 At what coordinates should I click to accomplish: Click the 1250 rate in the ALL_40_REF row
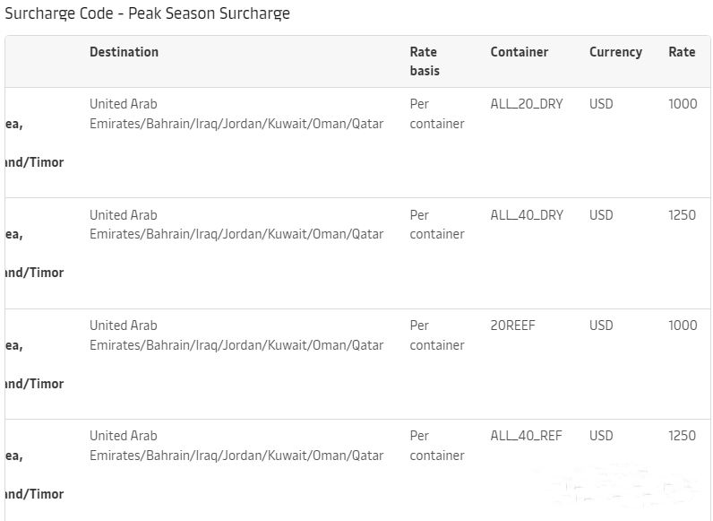682,436
